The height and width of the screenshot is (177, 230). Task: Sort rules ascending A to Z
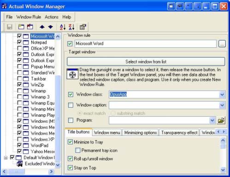[63, 27]
